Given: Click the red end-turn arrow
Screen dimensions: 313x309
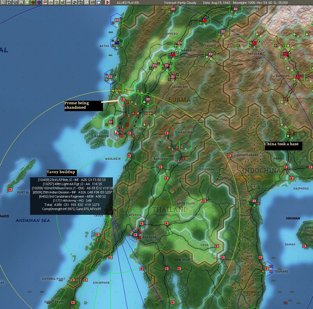Looking at the screenshot, I should click(x=108, y=2).
